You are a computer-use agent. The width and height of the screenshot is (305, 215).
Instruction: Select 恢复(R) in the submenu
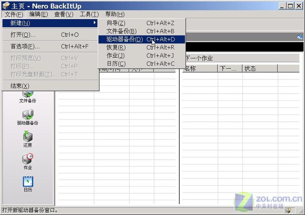[141, 48]
